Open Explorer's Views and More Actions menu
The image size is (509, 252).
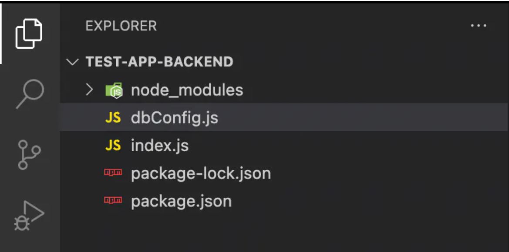(x=479, y=26)
